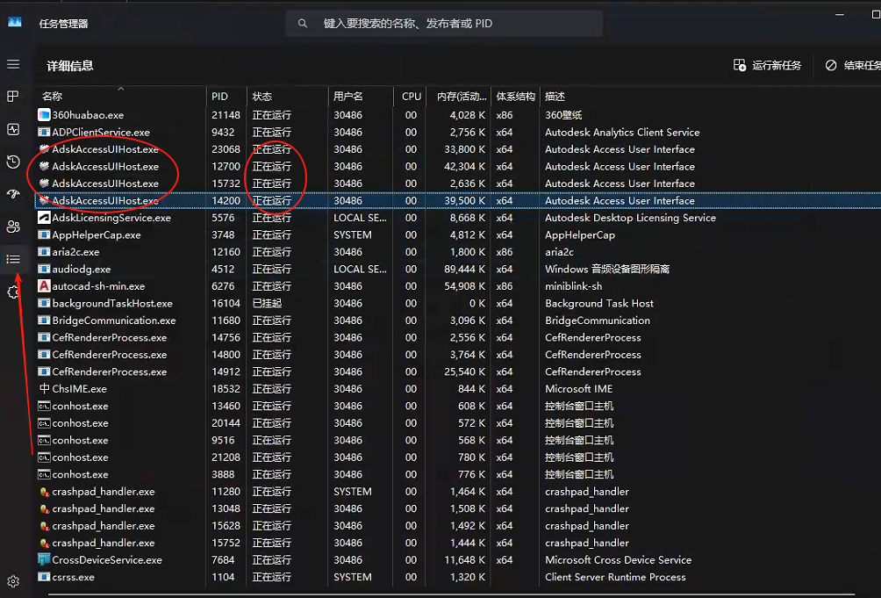Sort by the 体系结构 column header
881x598 pixels.
point(516,96)
